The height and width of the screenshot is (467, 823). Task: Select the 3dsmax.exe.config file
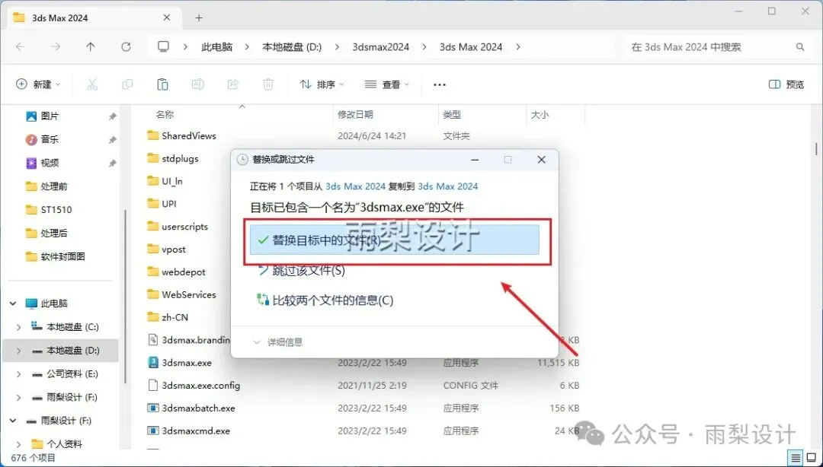pos(200,385)
